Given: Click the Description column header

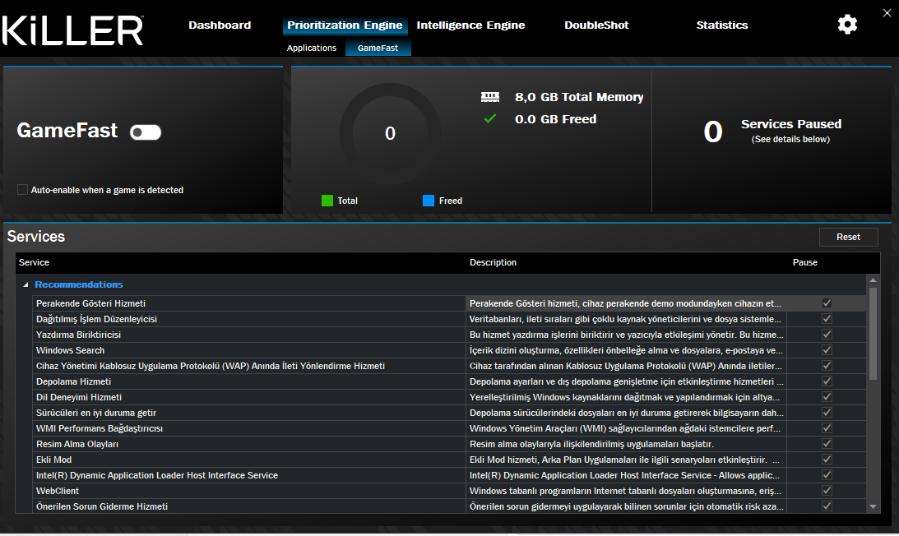Looking at the screenshot, I should [493, 262].
